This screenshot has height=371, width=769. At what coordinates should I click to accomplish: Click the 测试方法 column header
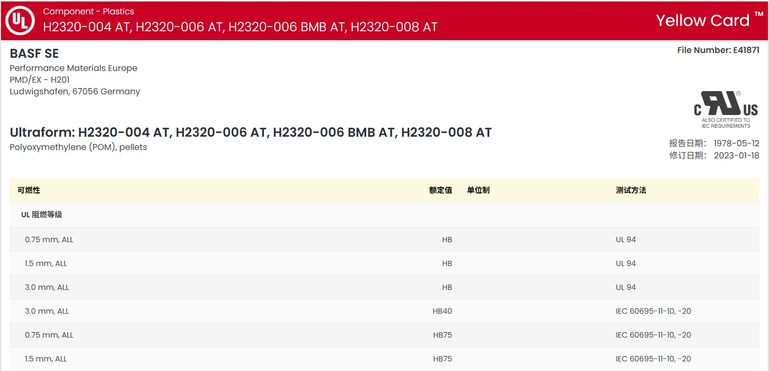tap(631, 190)
